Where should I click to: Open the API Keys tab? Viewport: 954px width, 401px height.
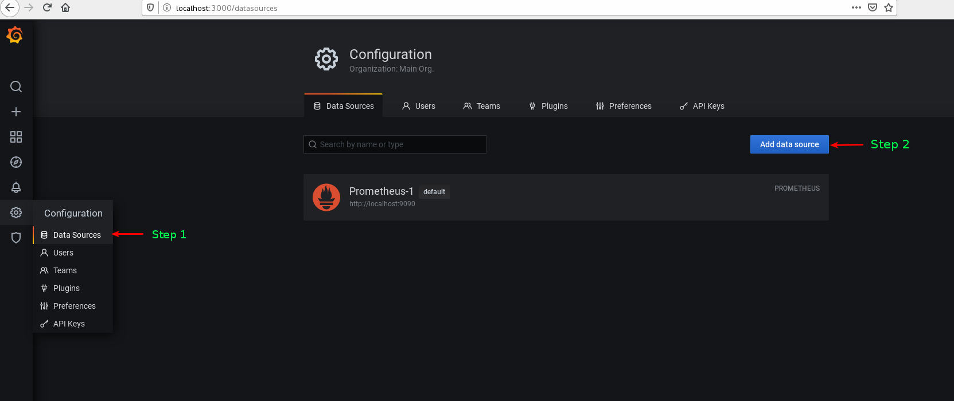pos(702,106)
